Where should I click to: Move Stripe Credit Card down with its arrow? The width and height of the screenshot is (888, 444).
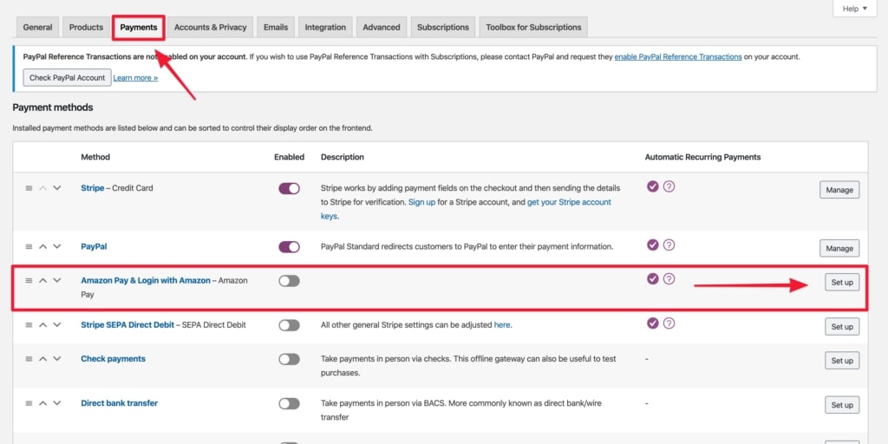[56, 188]
